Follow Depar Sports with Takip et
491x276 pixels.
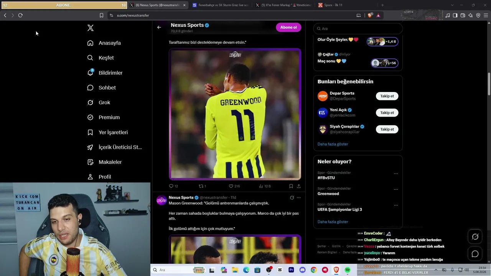387,96
